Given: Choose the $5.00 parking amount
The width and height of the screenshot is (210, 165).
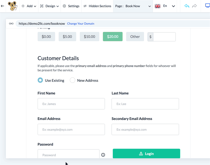Looking at the screenshot, I should [67, 36].
